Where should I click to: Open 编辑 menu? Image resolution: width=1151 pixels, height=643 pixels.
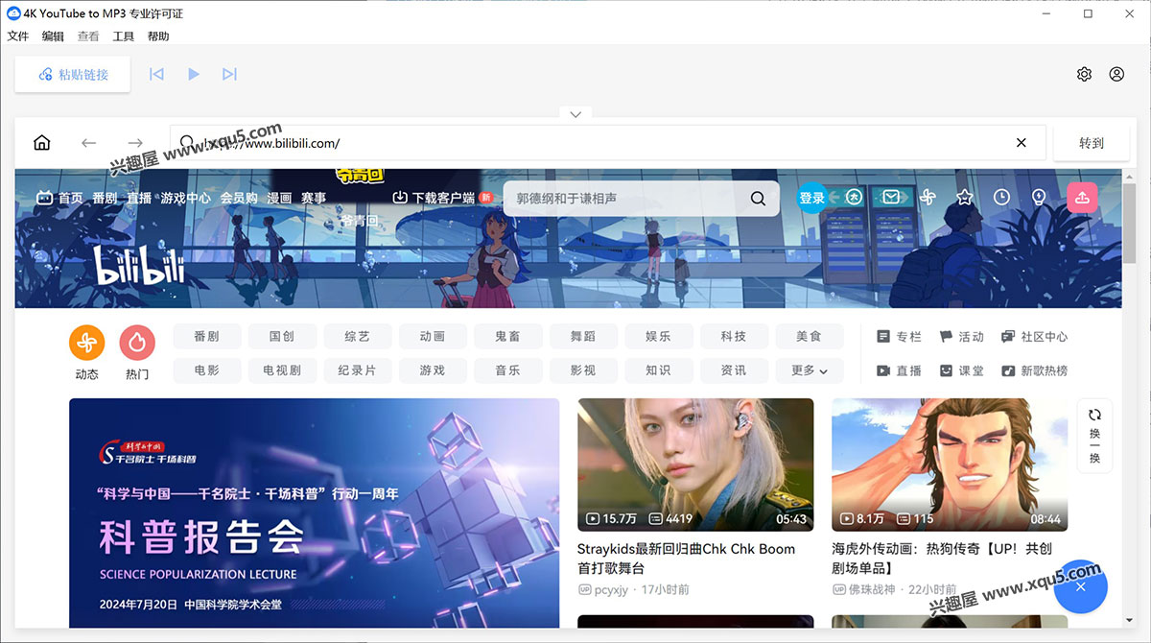point(53,36)
